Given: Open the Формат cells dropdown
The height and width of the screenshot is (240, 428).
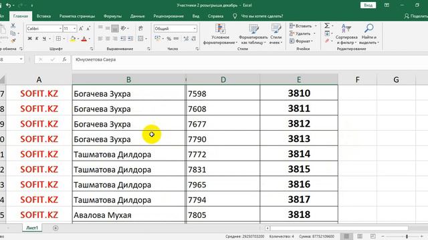Looking at the screenshot, I should coord(301,41).
